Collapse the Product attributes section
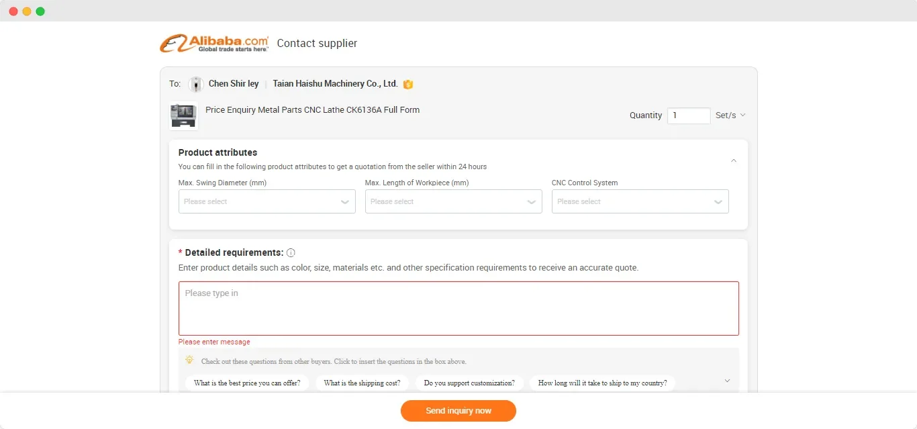The height and width of the screenshot is (429, 917). pos(734,160)
